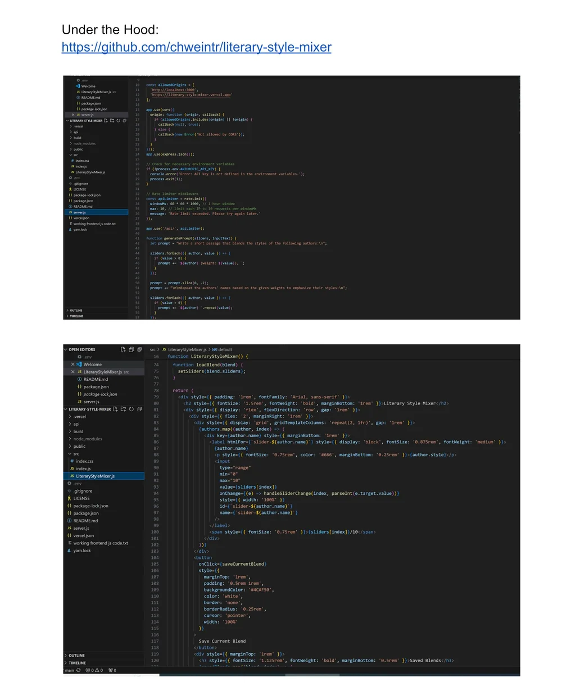The width and height of the screenshot is (562, 687).
Task: Click Refresh Explorer icon in server.js screenshot
Action: click(x=118, y=120)
